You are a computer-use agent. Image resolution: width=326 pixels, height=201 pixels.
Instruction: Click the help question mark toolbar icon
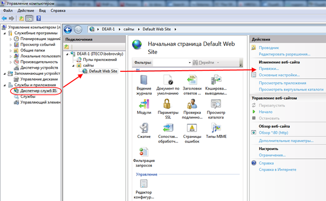click(x=39, y=18)
